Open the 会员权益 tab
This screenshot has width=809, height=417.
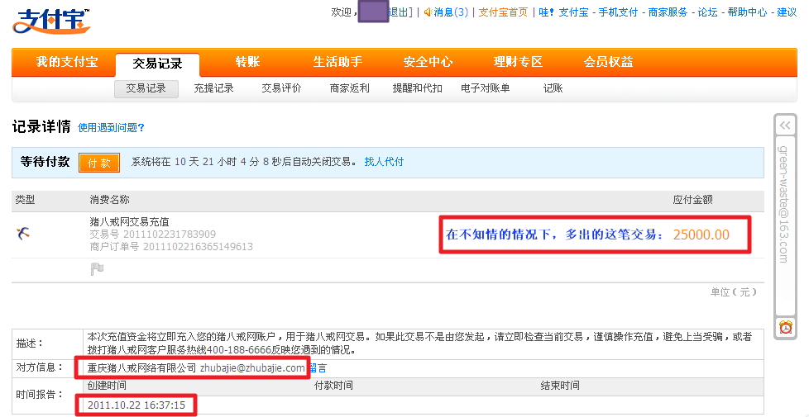click(608, 62)
